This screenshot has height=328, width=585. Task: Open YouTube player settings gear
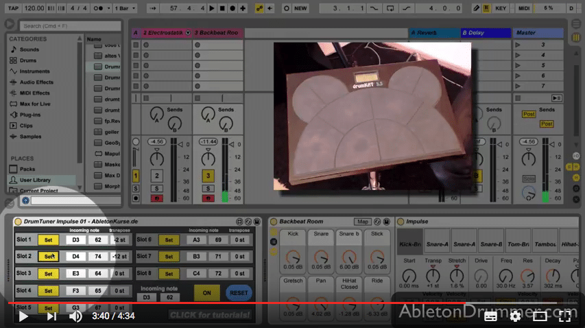(515, 316)
